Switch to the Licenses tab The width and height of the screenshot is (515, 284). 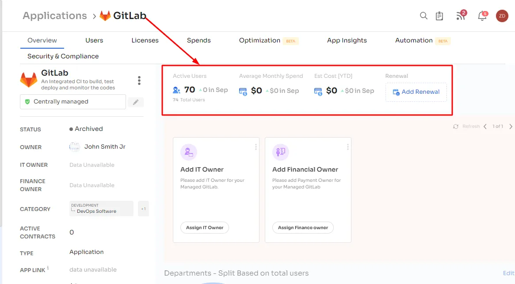tap(145, 40)
